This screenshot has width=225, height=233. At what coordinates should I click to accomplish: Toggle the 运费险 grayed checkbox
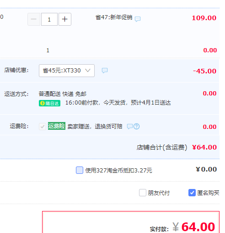click(43, 127)
